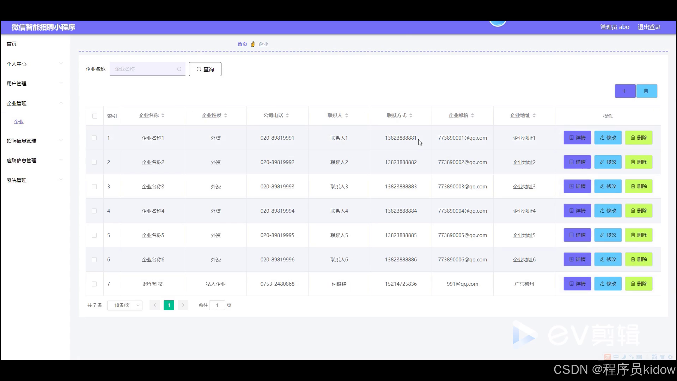
Task: Expand the 个人中心 sidebar menu
Action: tap(35, 64)
